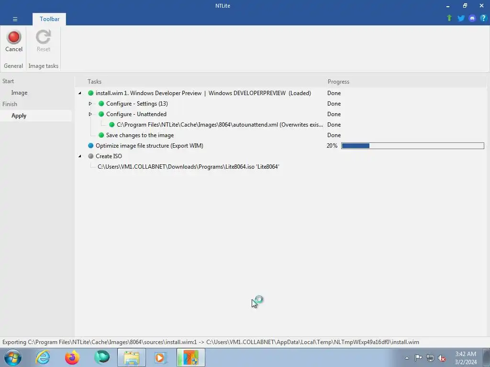Select install.wim Windows Developer Preview row
490x367 pixels.
pyautogui.click(x=203, y=93)
